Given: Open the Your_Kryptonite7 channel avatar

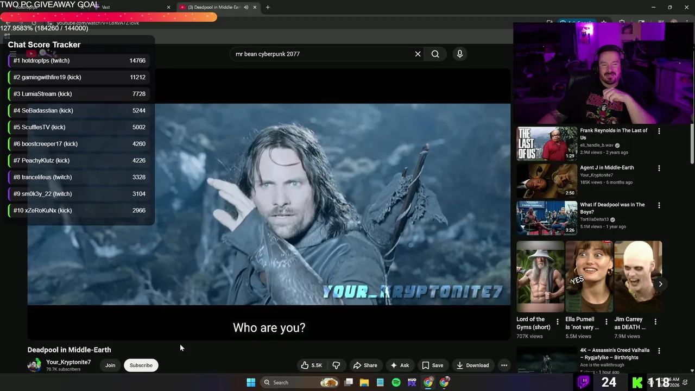Looking at the screenshot, I should tap(34, 365).
